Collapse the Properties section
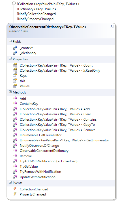The height and width of the screenshot is (202, 118). point(10,59)
